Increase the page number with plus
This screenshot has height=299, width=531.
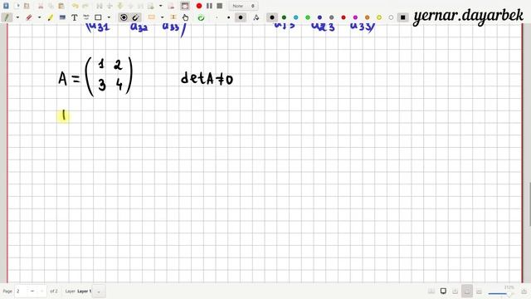click(x=42, y=291)
